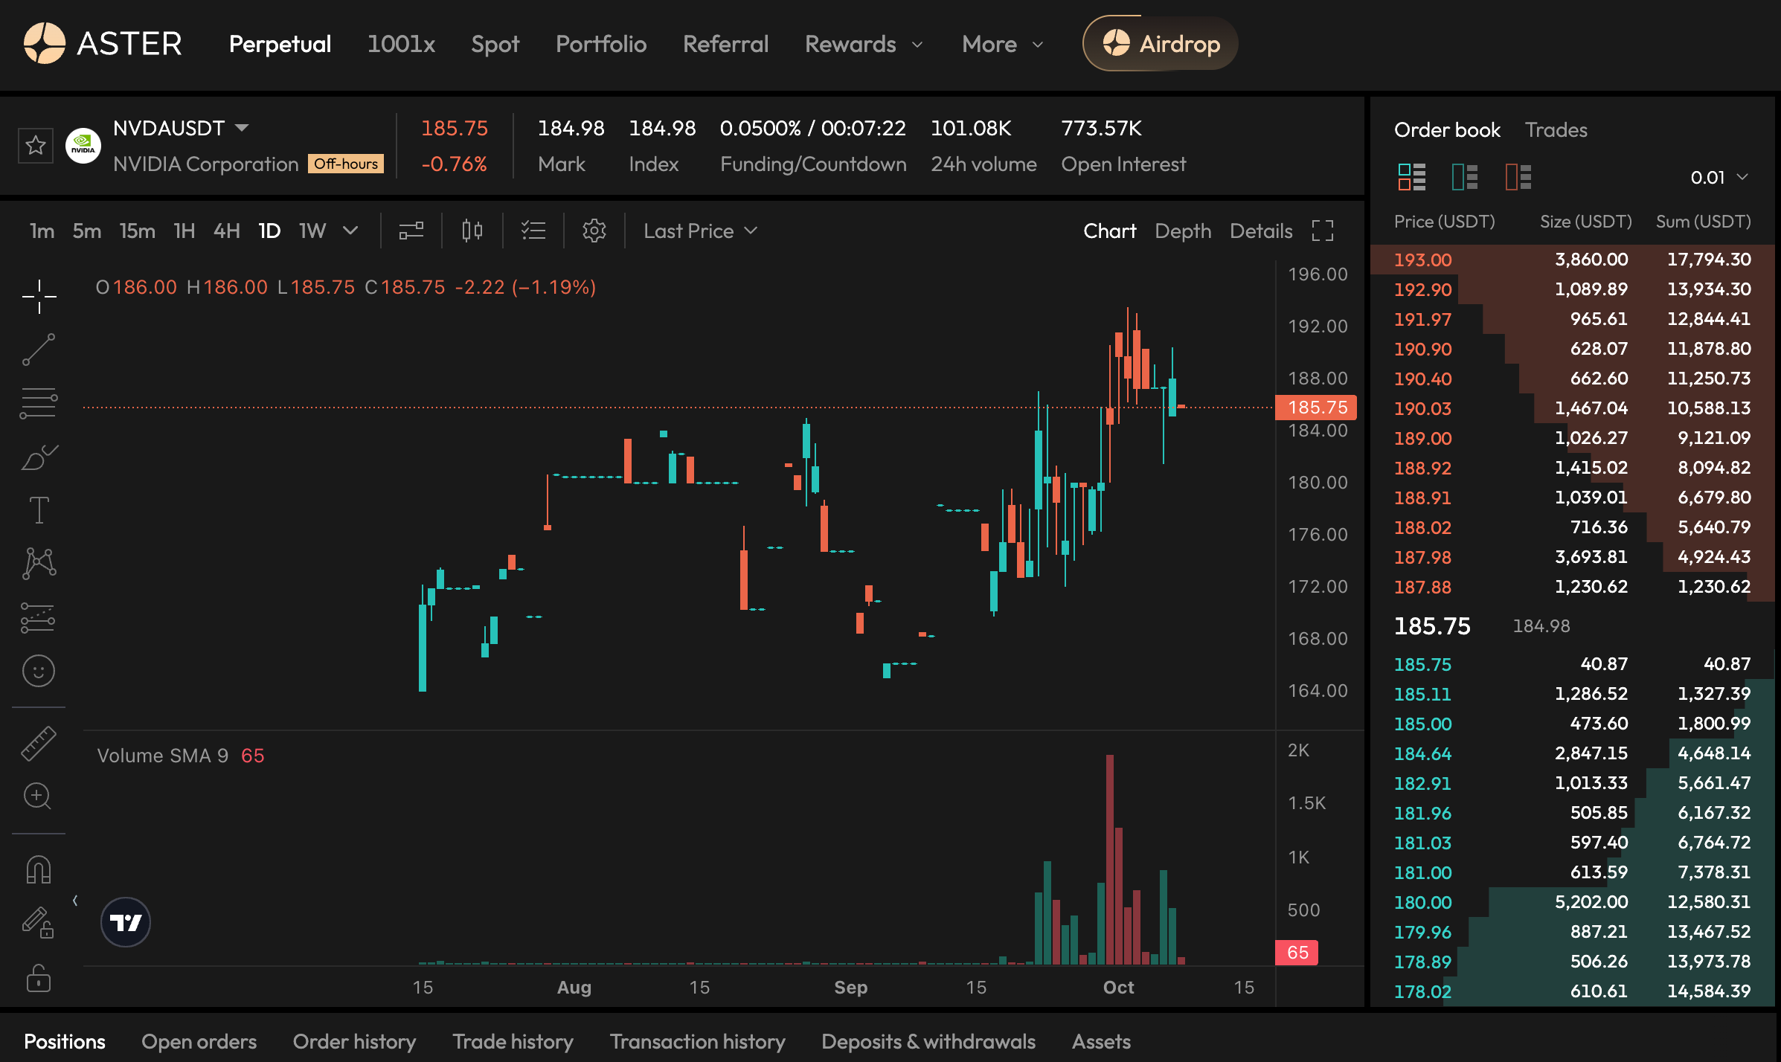1781x1062 pixels.
Task: Open the emoji sticker tool
Action: (x=39, y=671)
